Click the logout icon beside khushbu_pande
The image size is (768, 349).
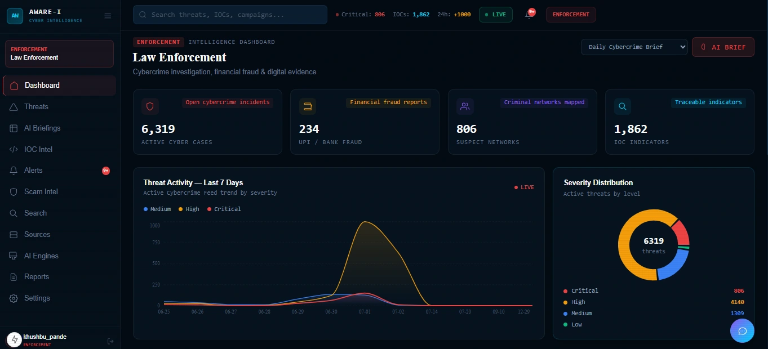110,341
